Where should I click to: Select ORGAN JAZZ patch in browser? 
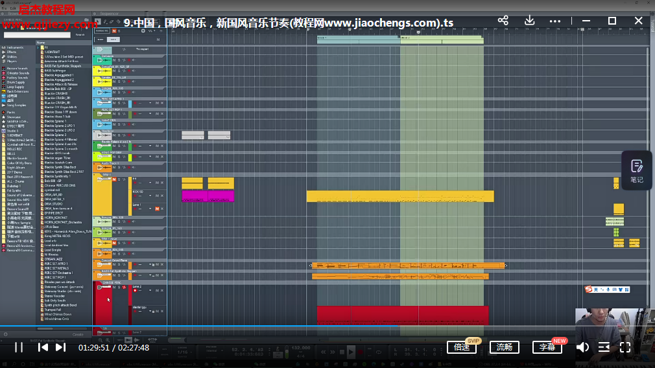[53, 259]
